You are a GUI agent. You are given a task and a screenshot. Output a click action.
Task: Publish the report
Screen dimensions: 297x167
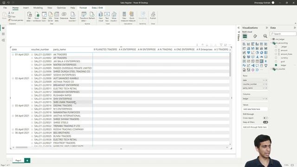tap(153, 15)
